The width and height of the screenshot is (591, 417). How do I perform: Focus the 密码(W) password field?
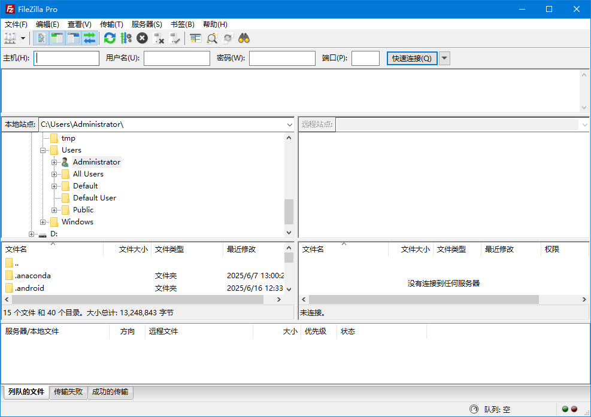point(282,59)
